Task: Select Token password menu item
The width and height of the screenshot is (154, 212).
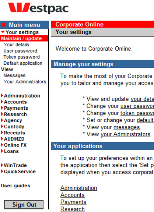Action: click(x=22, y=57)
